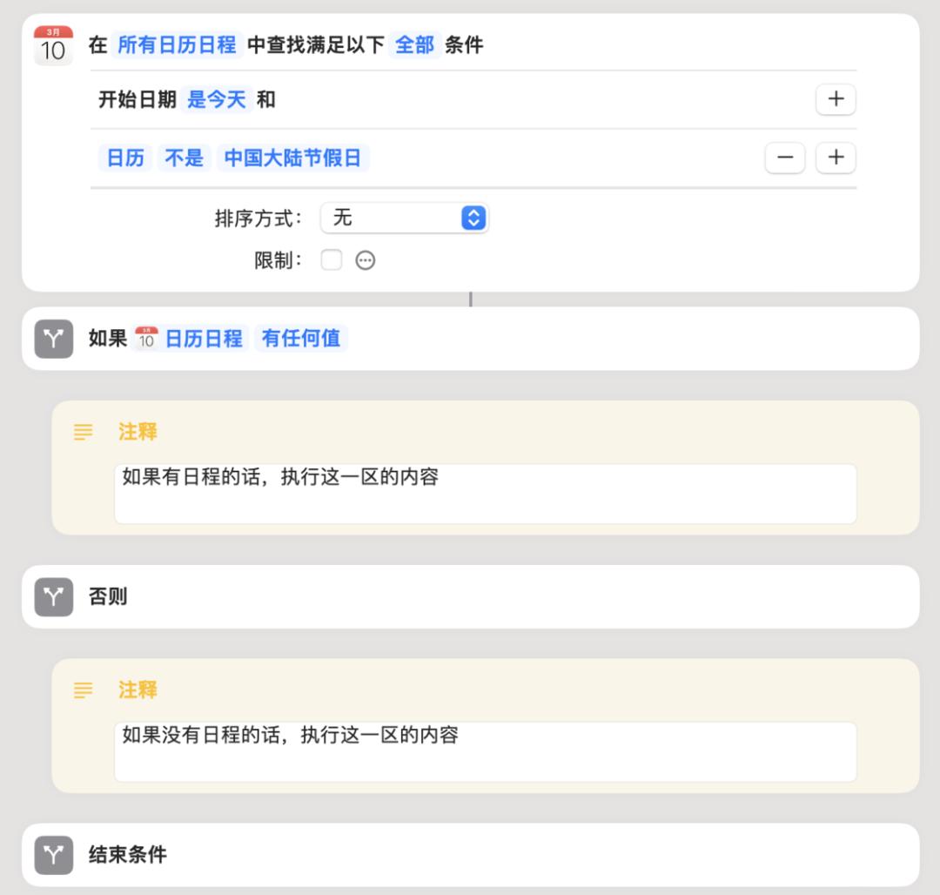Click the second comment (注释) lines icon

click(x=83, y=690)
